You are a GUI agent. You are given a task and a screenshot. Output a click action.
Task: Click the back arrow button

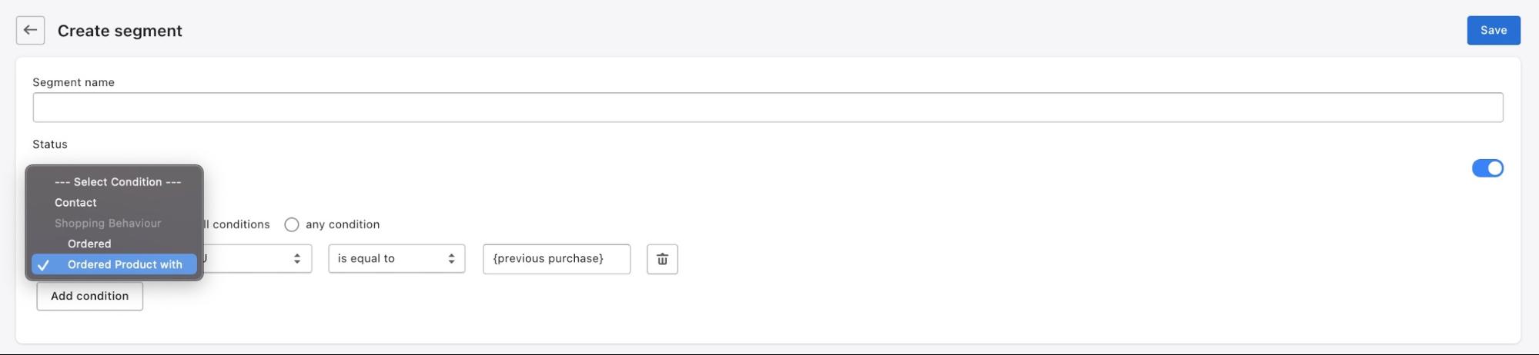(30, 31)
